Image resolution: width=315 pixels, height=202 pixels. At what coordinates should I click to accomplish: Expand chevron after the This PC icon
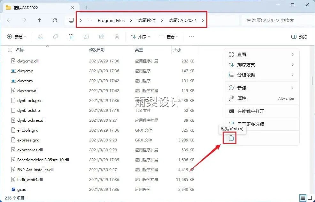coord(81,20)
